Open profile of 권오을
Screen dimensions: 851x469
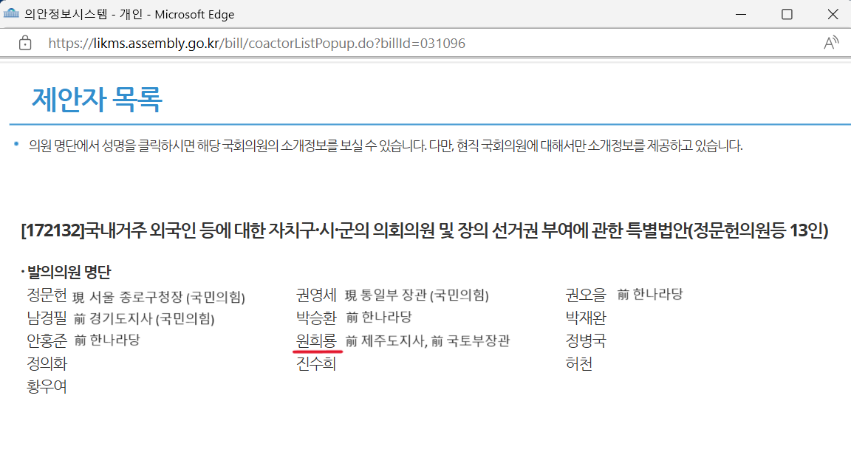tap(586, 295)
